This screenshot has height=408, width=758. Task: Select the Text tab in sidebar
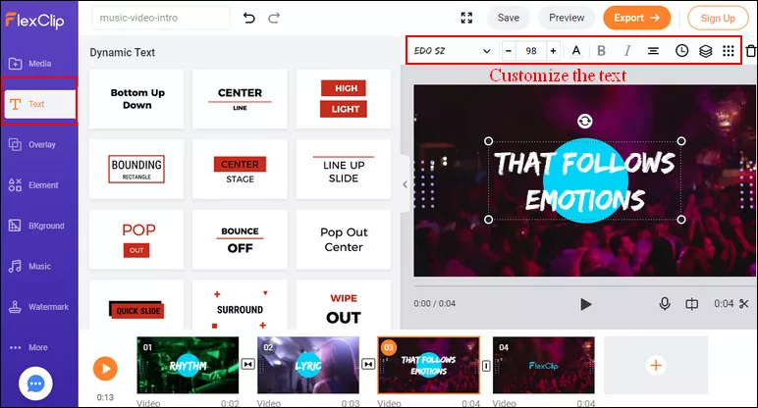[x=39, y=104]
